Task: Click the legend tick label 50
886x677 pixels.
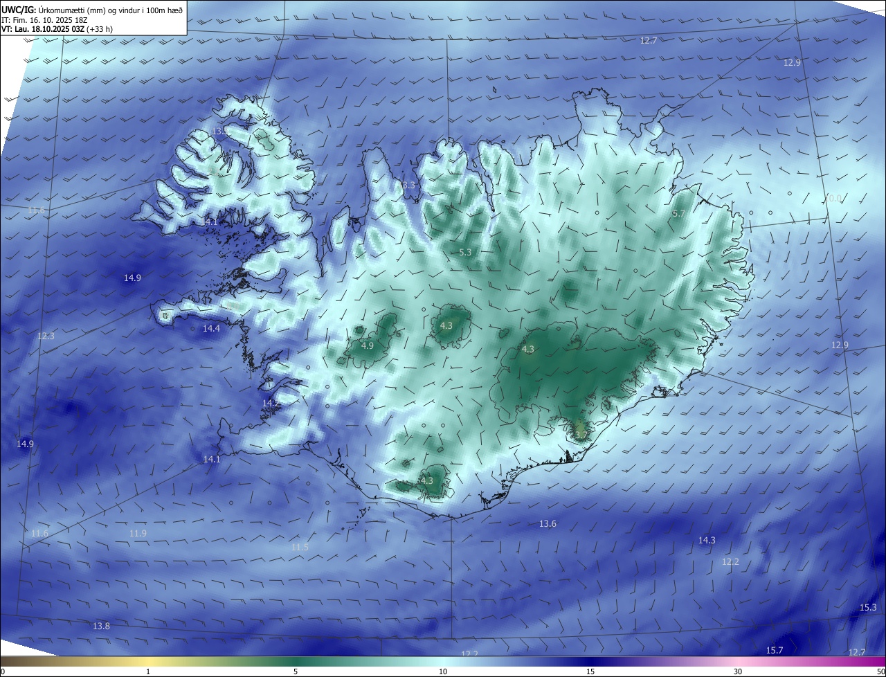Action: pyautogui.click(x=880, y=671)
